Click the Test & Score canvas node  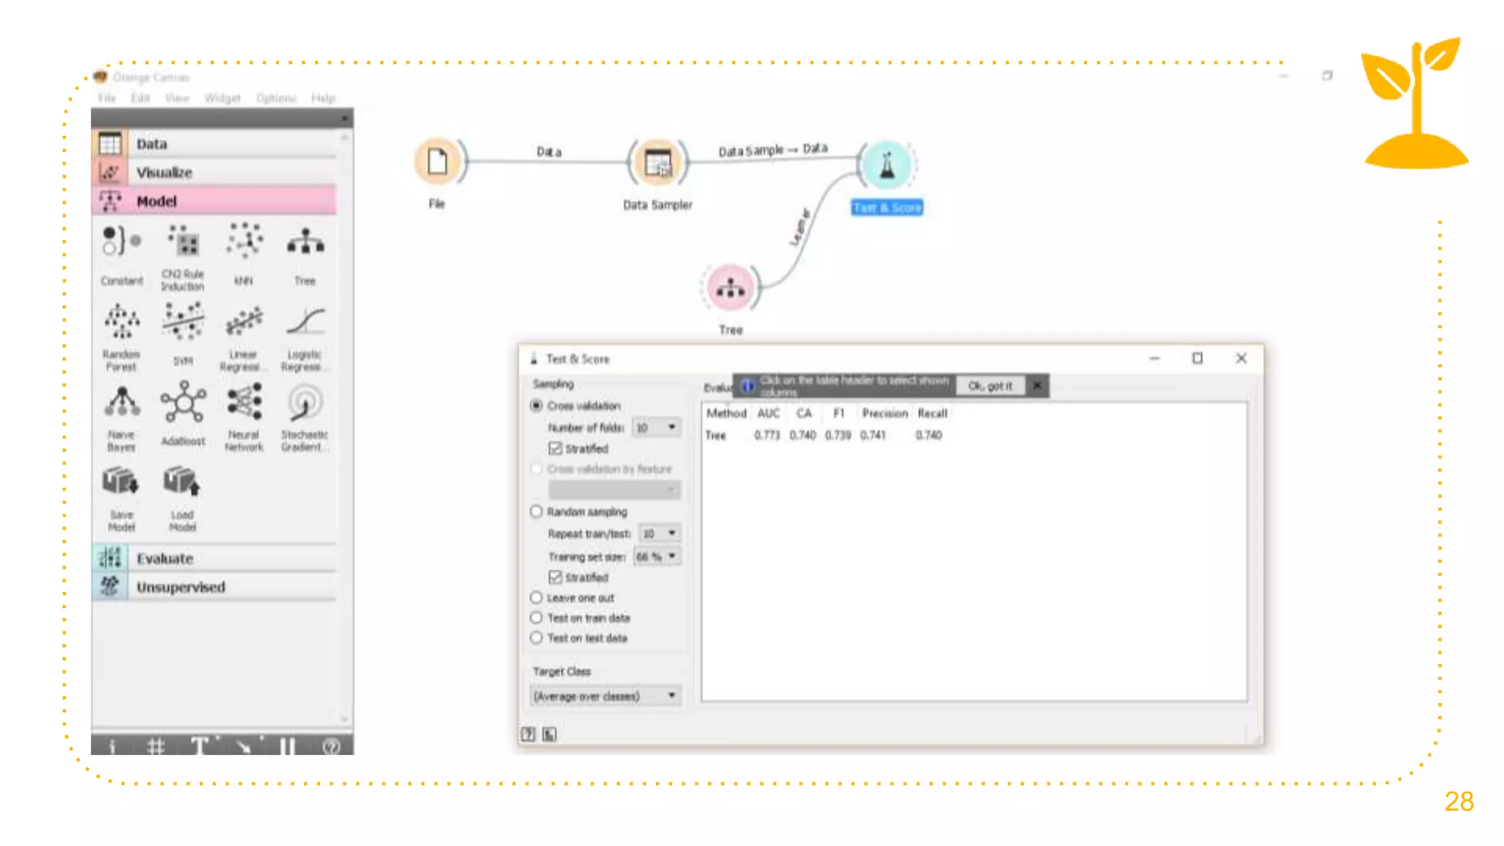887,164
